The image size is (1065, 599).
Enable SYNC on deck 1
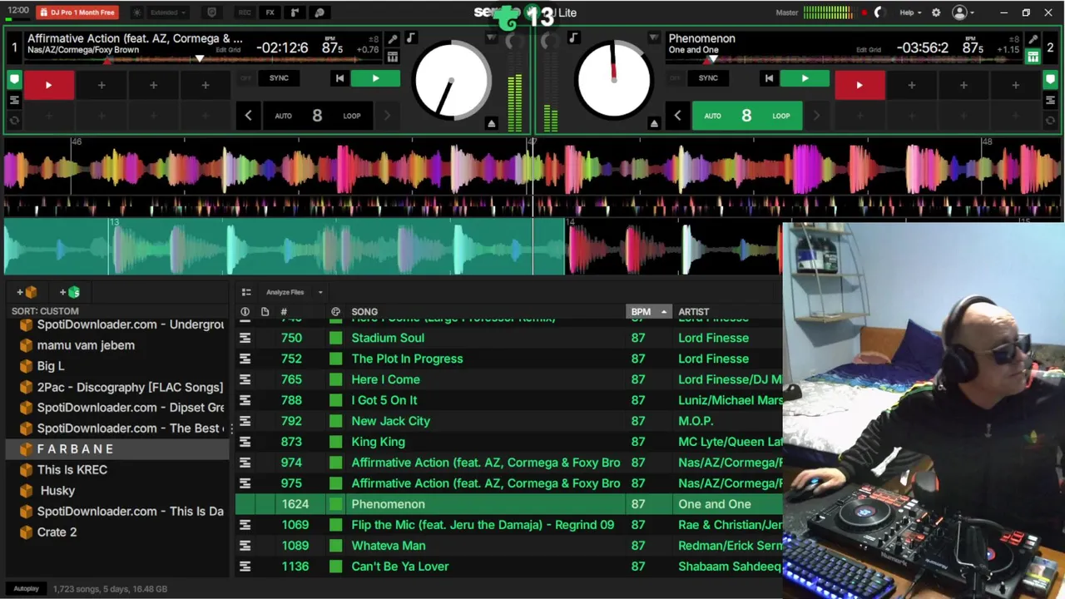click(x=279, y=78)
